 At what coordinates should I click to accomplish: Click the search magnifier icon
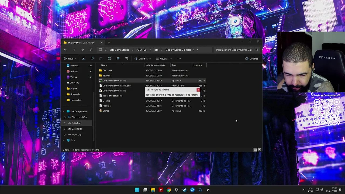click(257, 50)
